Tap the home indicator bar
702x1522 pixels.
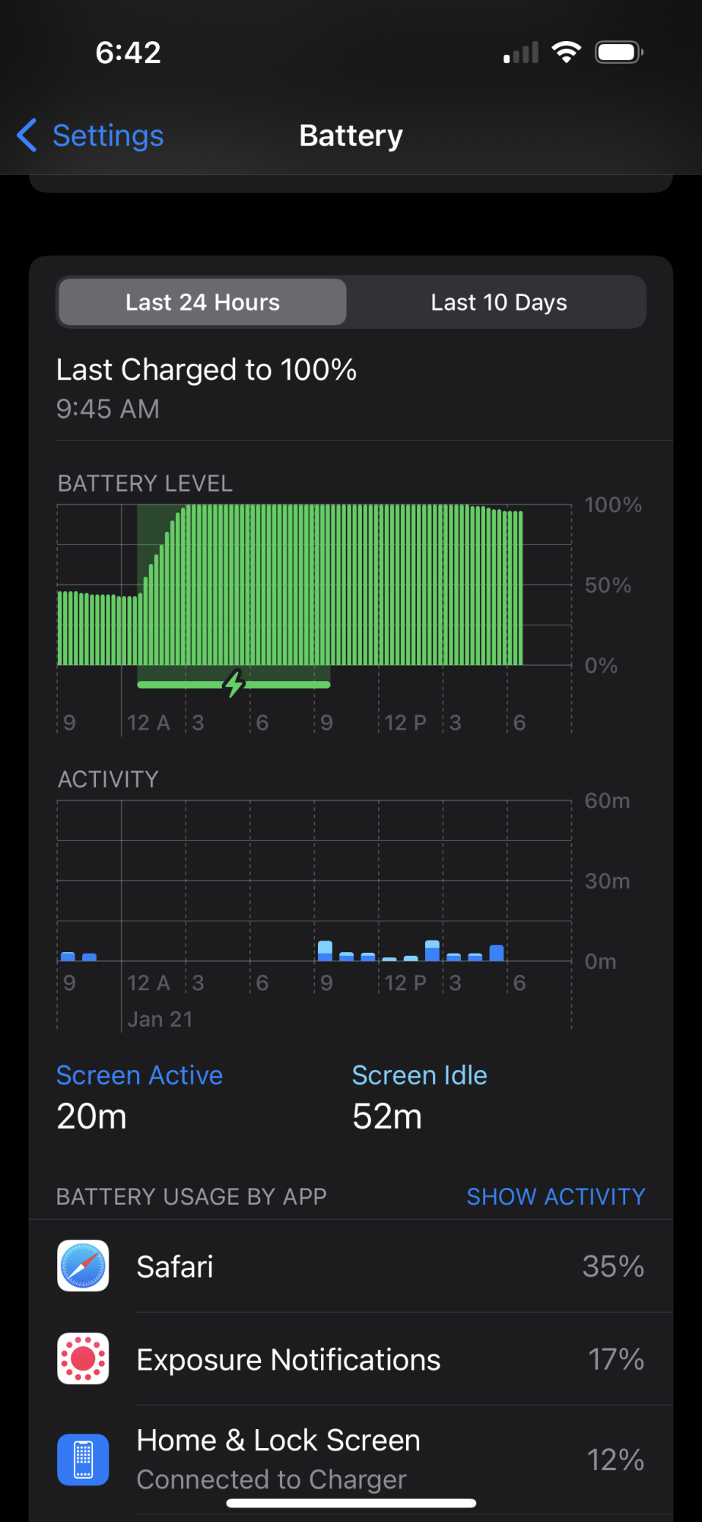tap(351, 1503)
